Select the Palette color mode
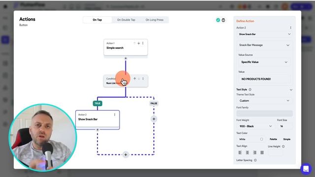The height and width of the screenshot is (177, 315). 273,139
